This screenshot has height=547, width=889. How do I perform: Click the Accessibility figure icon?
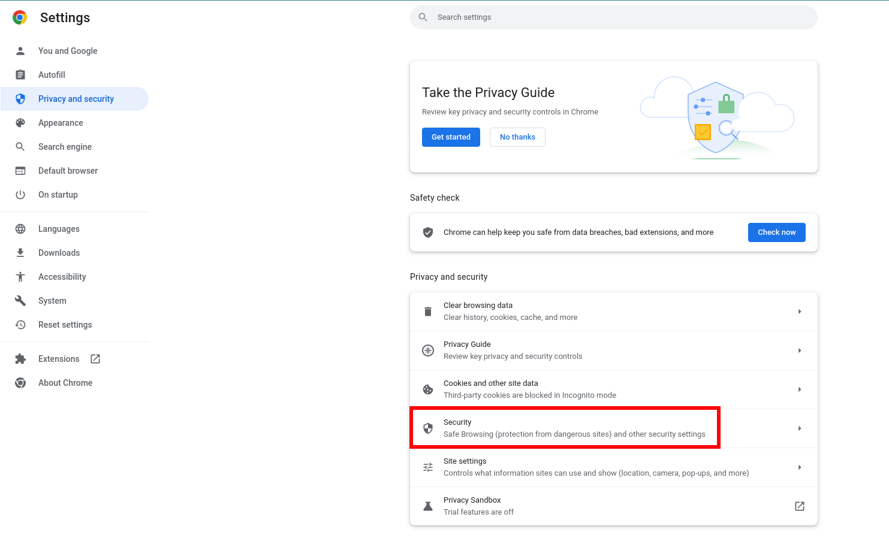coord(20,277)
